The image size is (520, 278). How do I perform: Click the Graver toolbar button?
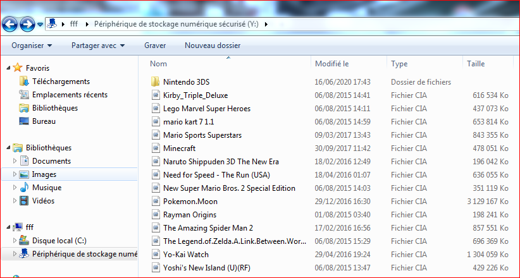click(155, 45)
